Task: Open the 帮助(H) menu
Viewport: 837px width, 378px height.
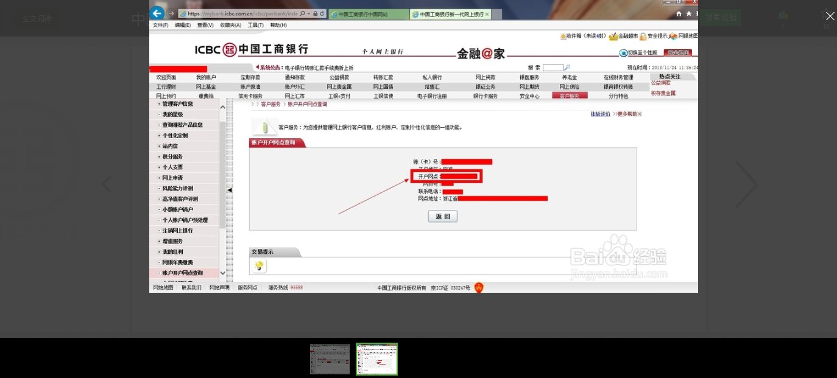Action: (x=278, y=25)
